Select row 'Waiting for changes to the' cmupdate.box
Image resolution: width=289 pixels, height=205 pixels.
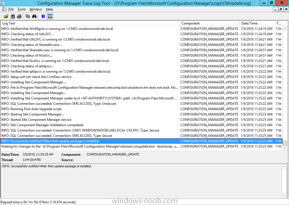pos(141,146)
